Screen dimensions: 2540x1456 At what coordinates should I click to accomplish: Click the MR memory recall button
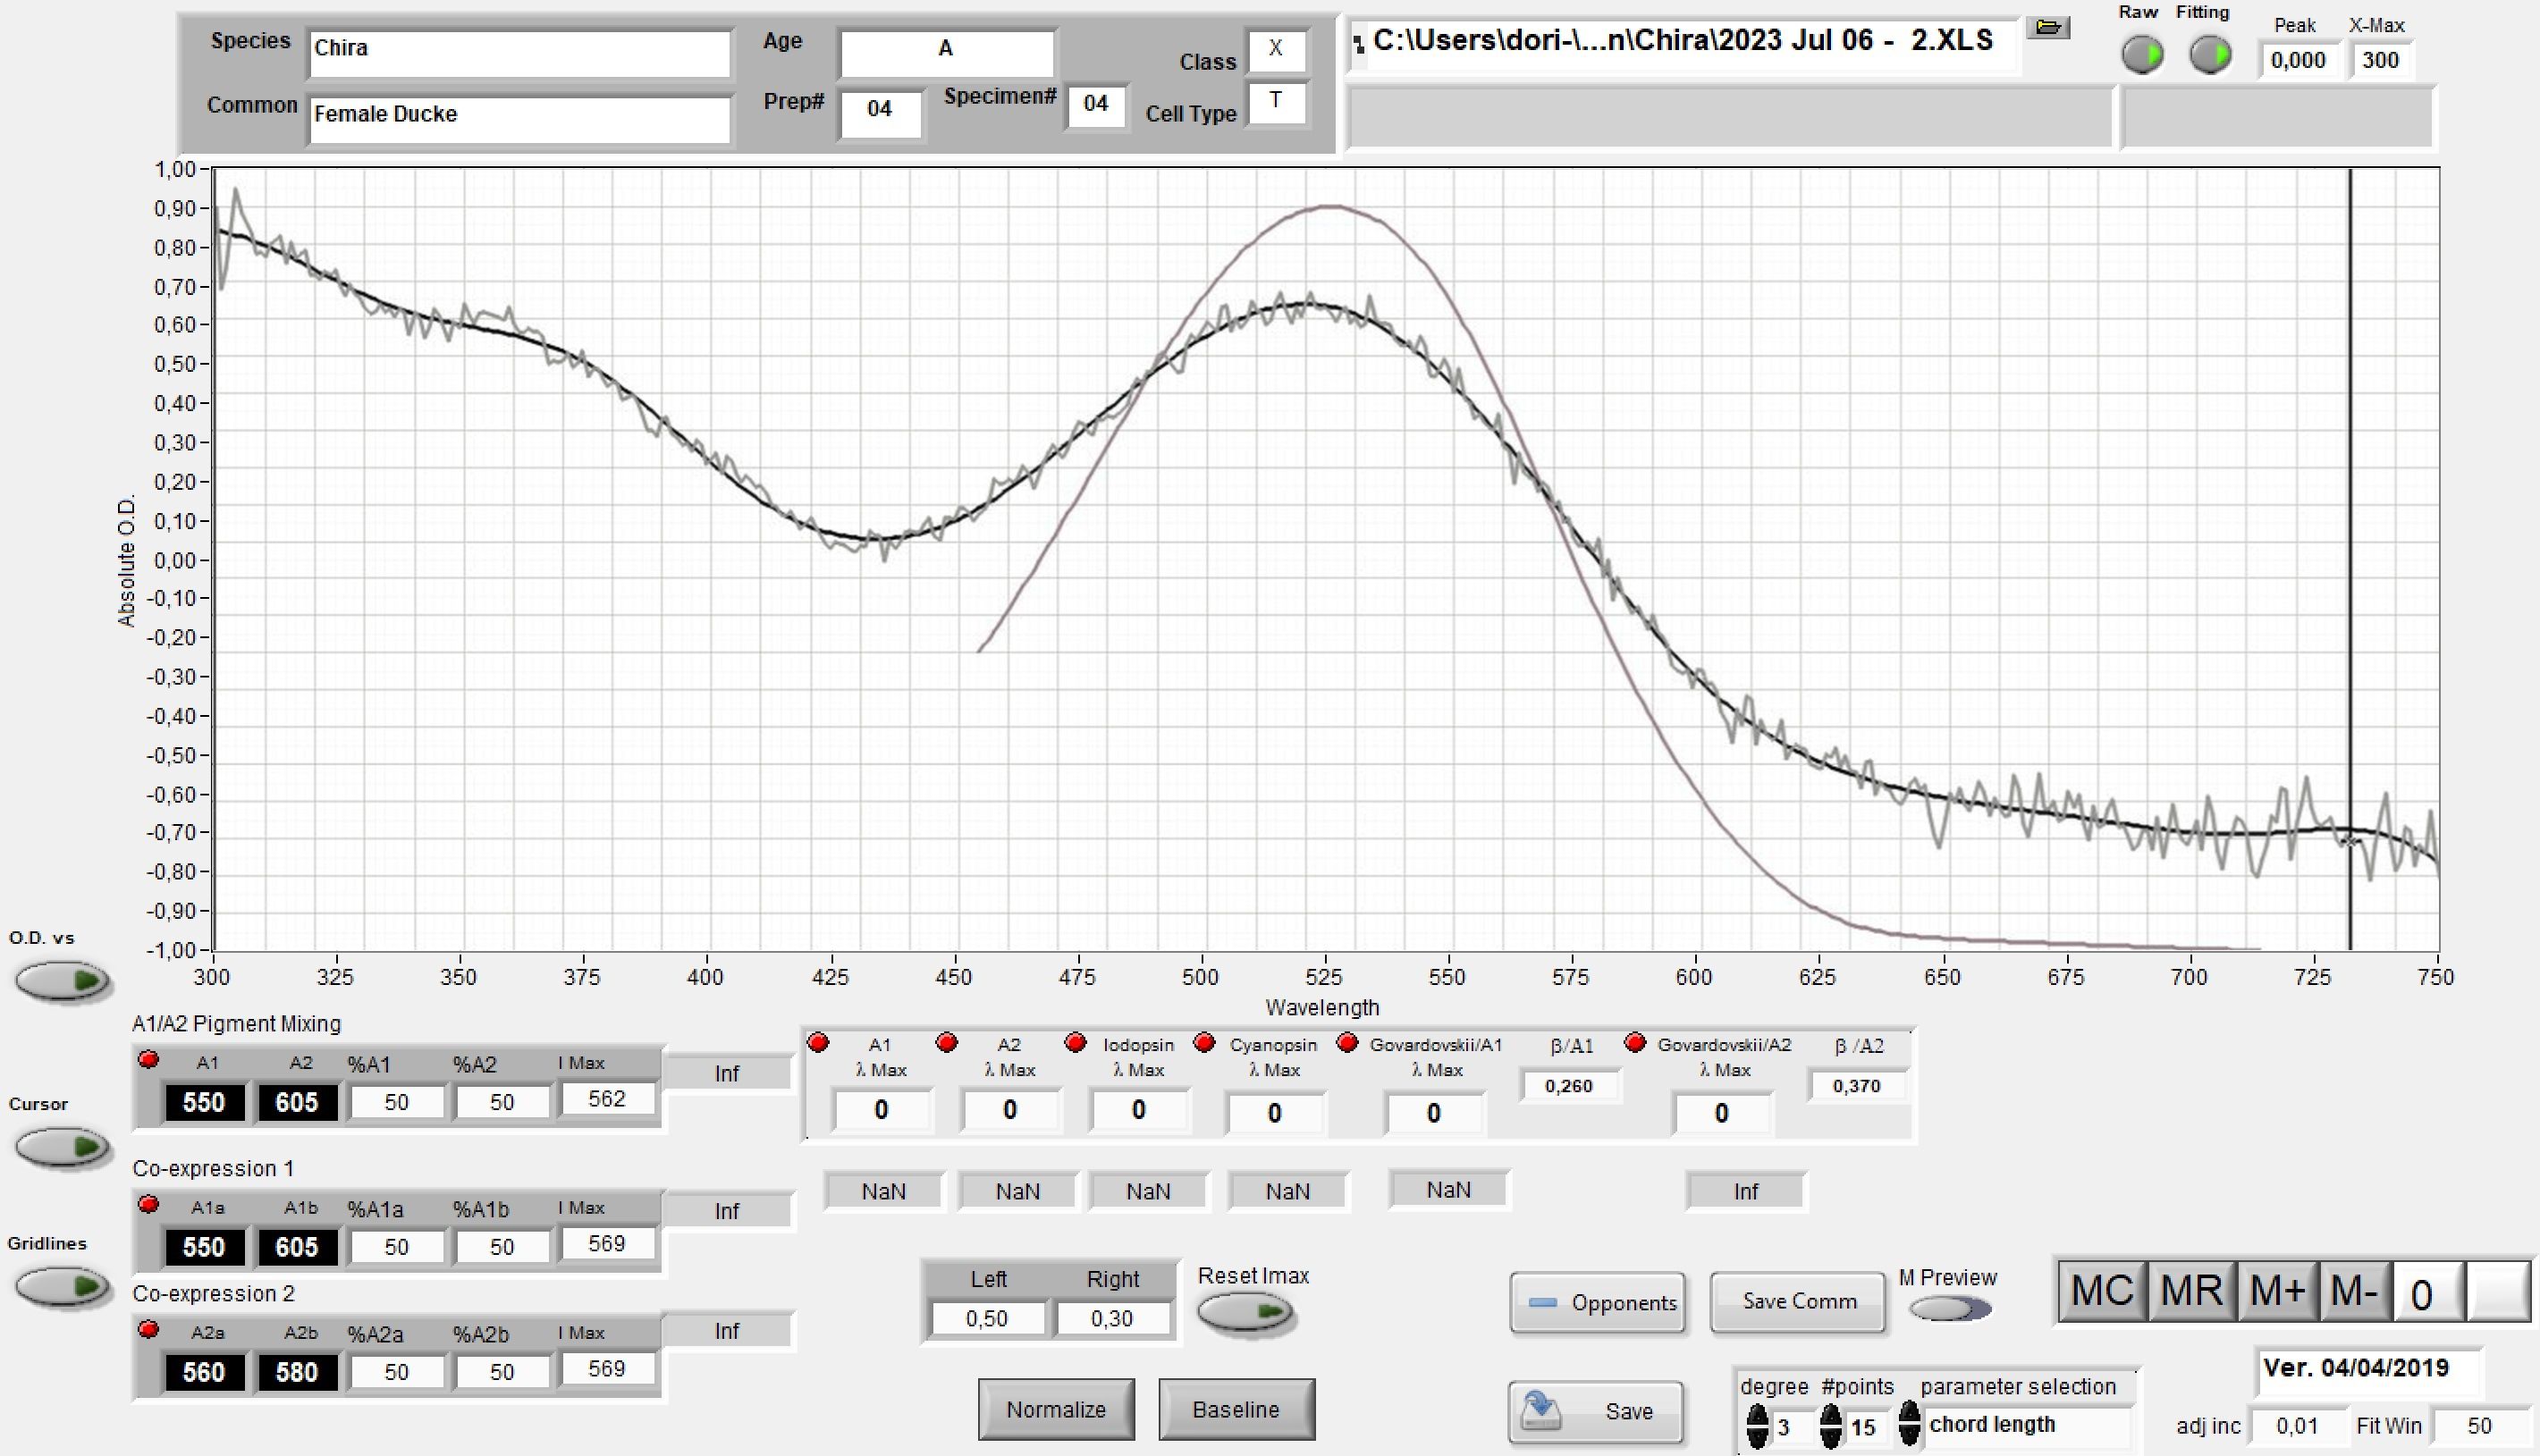(x=2191, y=1291)
